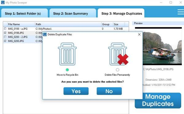Select the IMG_0200 - 2.JPG file name
184x114 pixels.
(18, 37)
